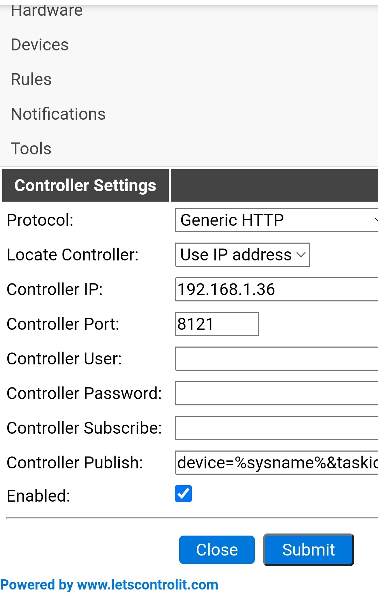Click the Controller User input box

click(x=276, y=358)
